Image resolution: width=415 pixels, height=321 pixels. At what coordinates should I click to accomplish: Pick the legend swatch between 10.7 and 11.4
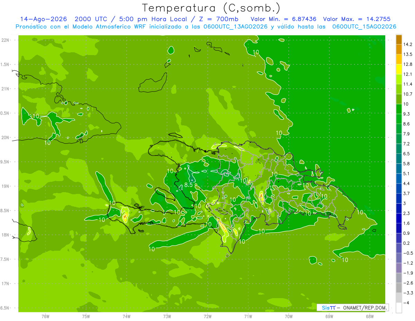point(399,89)
